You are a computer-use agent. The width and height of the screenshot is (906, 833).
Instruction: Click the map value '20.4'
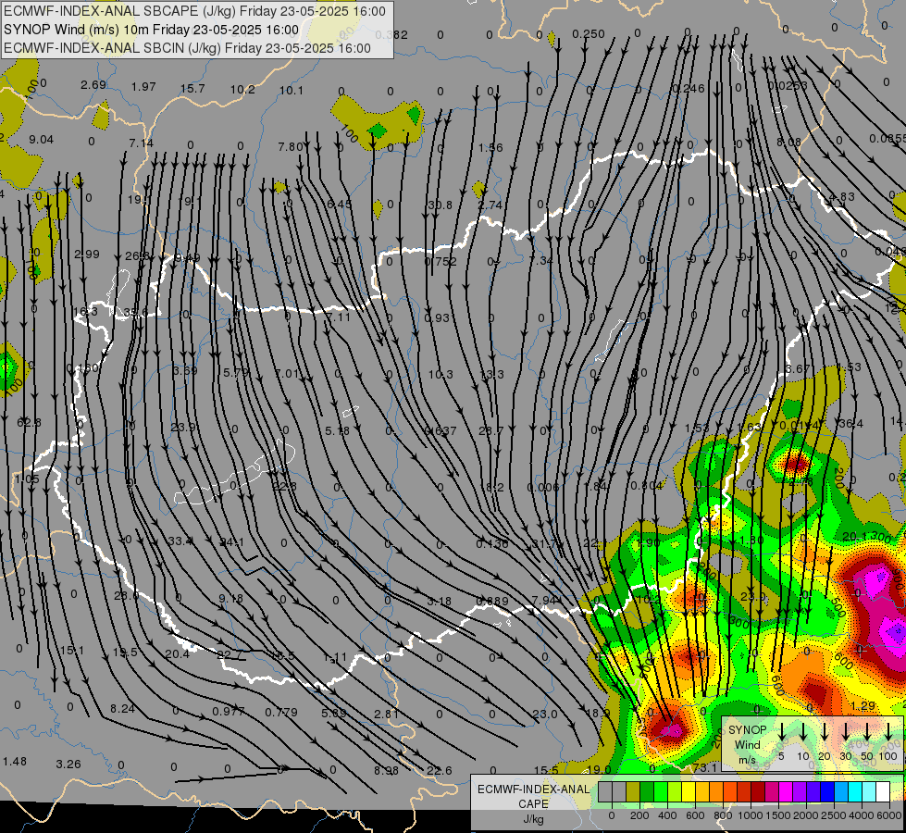pyautogui.click(x=177, y=653)
